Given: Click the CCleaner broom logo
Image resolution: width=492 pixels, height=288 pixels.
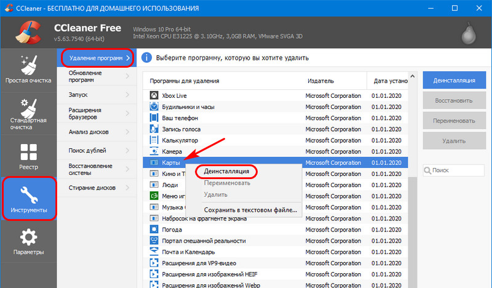Looking at the screenshot, I should pyautogui.click(x=28, y=32).
